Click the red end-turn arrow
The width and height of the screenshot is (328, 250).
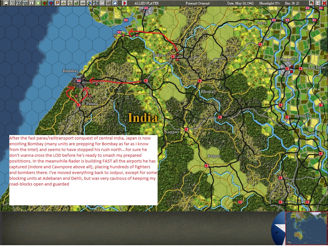point(125,3)
